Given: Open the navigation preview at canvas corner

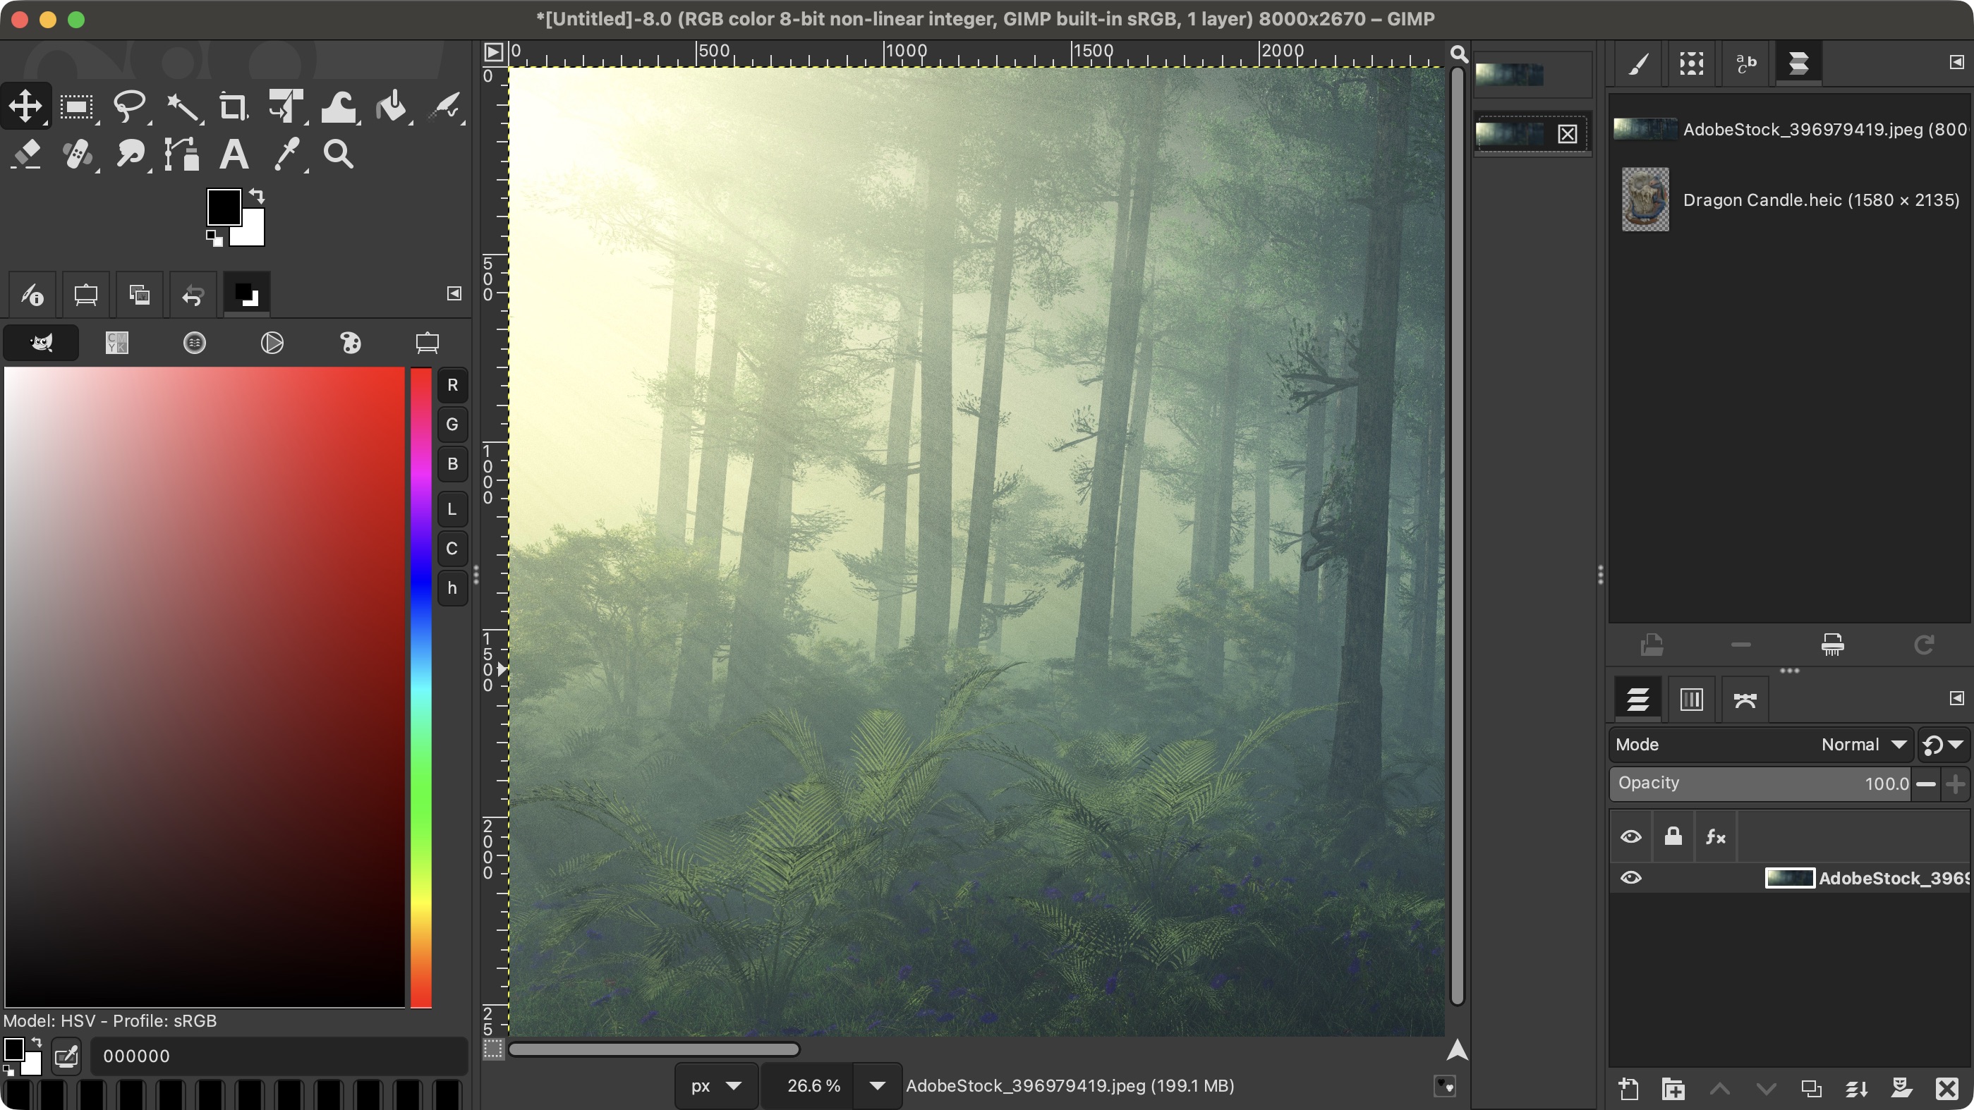Looking at the screenshot, I should (x=1458, y=1049).
